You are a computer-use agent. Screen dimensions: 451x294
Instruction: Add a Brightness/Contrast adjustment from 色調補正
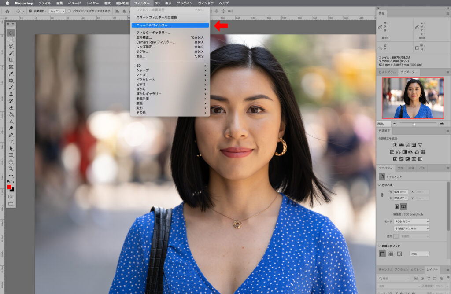pyautogui.click(x=394, y=144)
